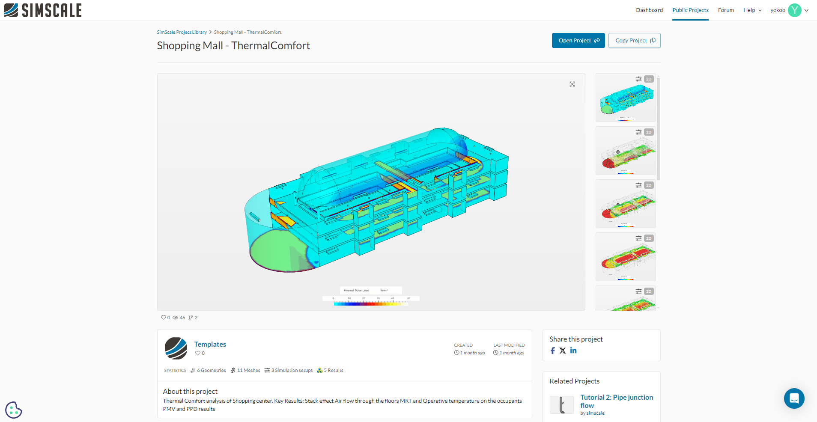Click the Results statistics icon
The width and height of the screenshot is (817, 422).
tap(319, 370)
